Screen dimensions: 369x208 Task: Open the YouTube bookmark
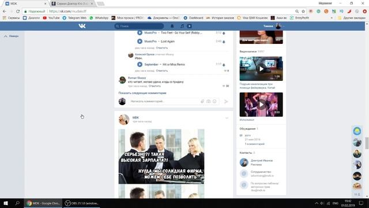51,18
